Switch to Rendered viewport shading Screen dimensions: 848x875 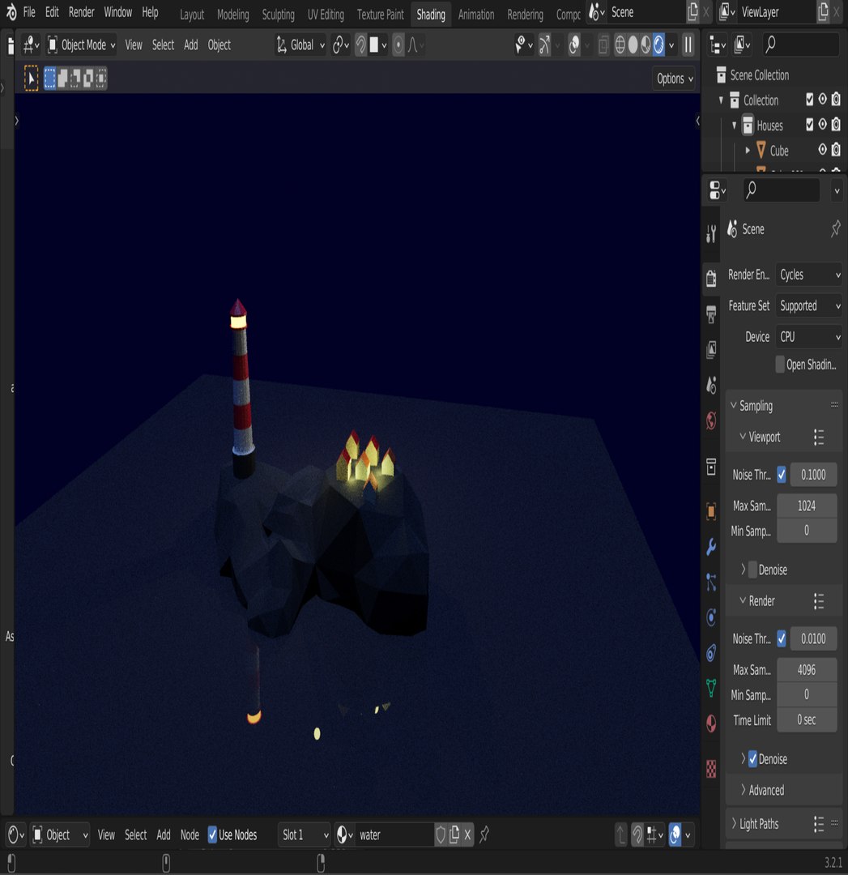coord(658,45)
